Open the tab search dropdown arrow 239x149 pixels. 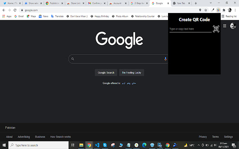211,3
